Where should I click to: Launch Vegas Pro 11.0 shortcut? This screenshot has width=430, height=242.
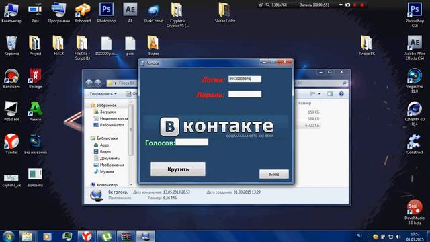[415, 81]
